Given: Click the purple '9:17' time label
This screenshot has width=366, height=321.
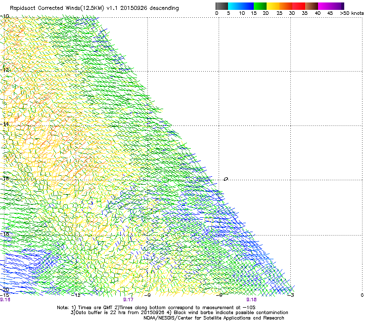Looking at the screenshot, I should click(x=129, y=300).
